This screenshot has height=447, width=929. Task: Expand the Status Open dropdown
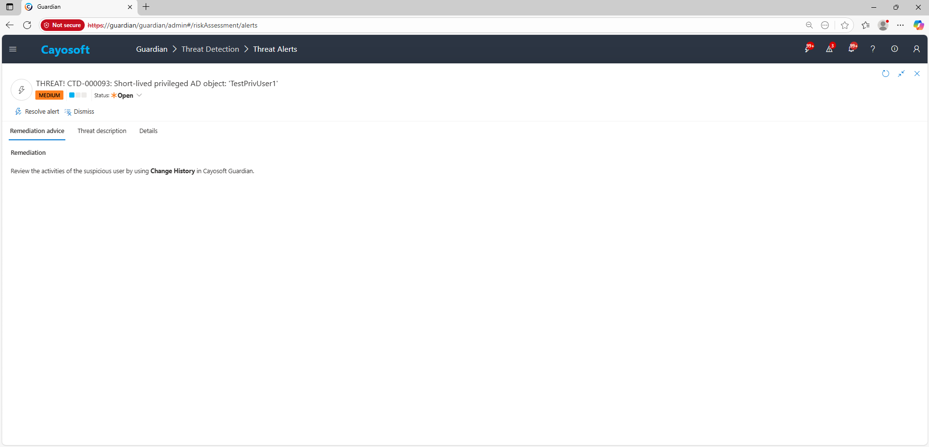139,95
